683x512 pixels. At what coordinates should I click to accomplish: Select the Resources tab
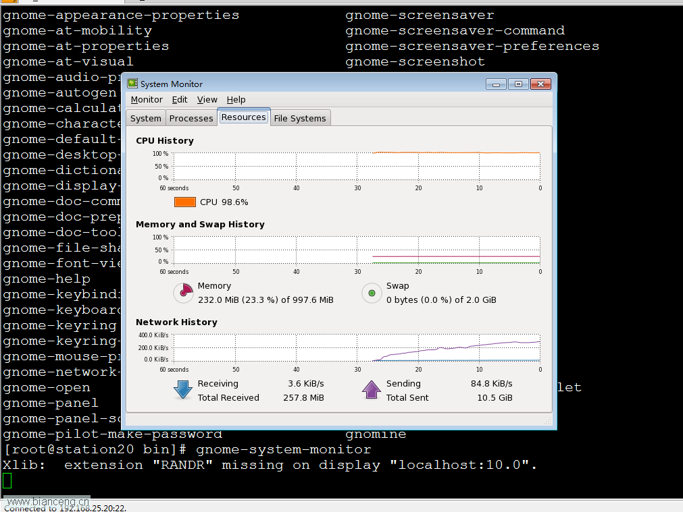click(243, 117)
